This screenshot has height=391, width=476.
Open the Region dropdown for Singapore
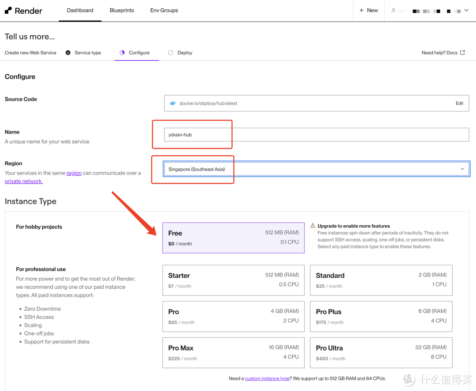pyautogui.click(x=316, y=169)
